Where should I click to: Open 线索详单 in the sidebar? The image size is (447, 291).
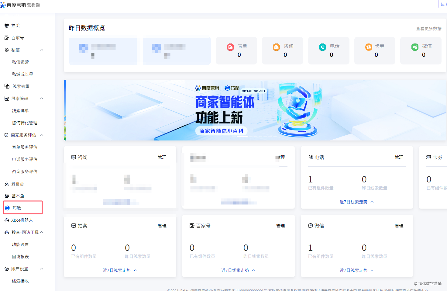[20, 111]
